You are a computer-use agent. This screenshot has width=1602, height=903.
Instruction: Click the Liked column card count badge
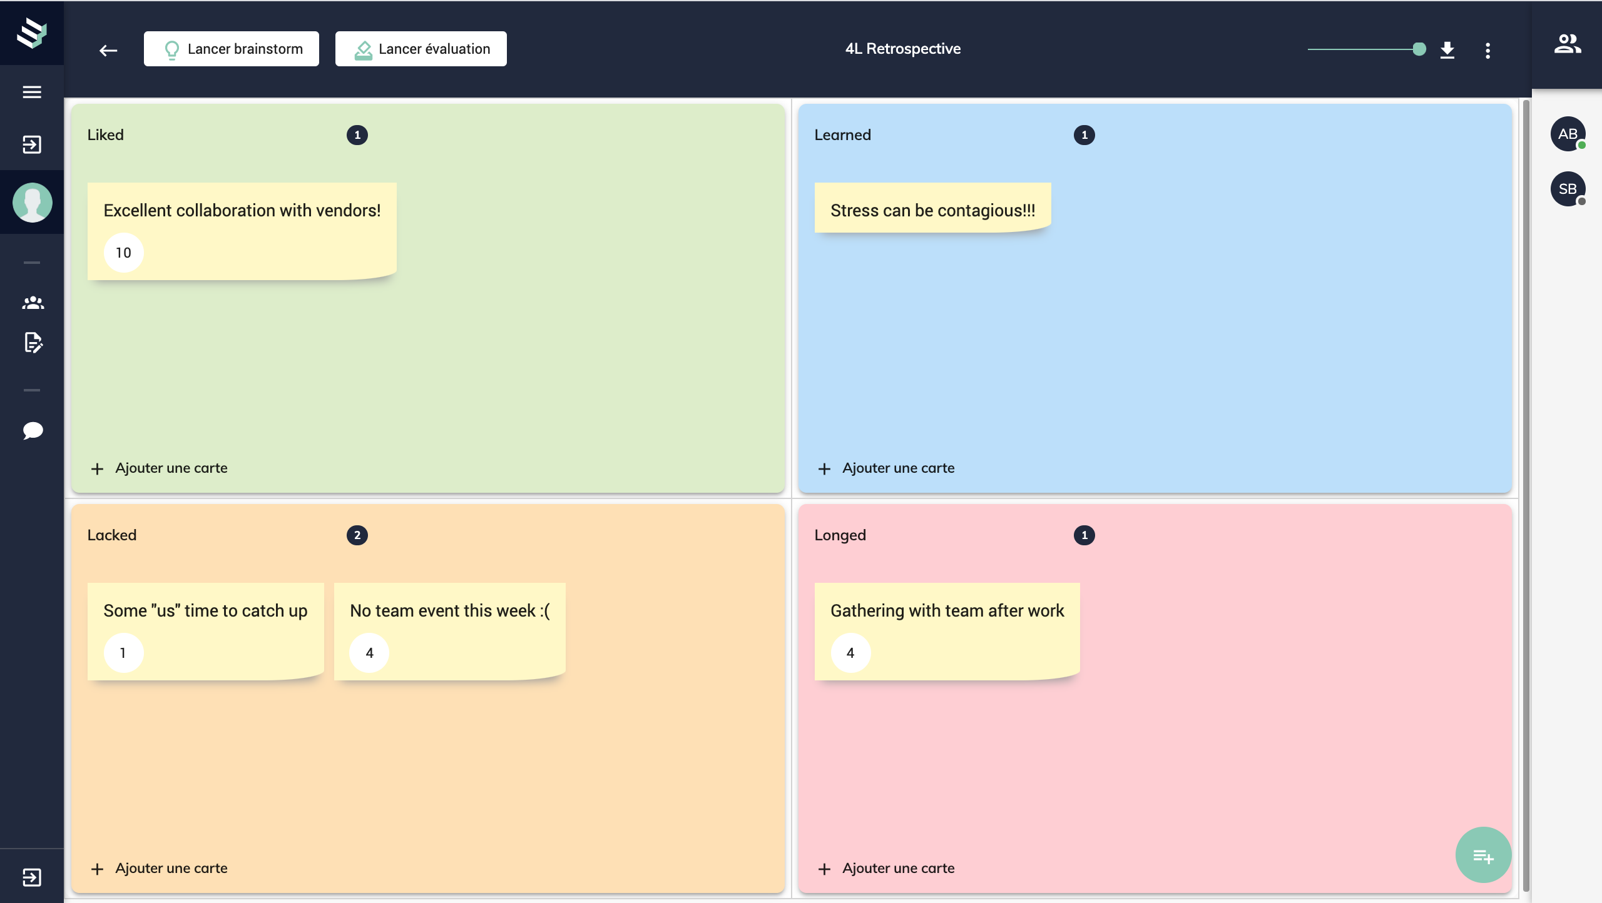(357, 135)
